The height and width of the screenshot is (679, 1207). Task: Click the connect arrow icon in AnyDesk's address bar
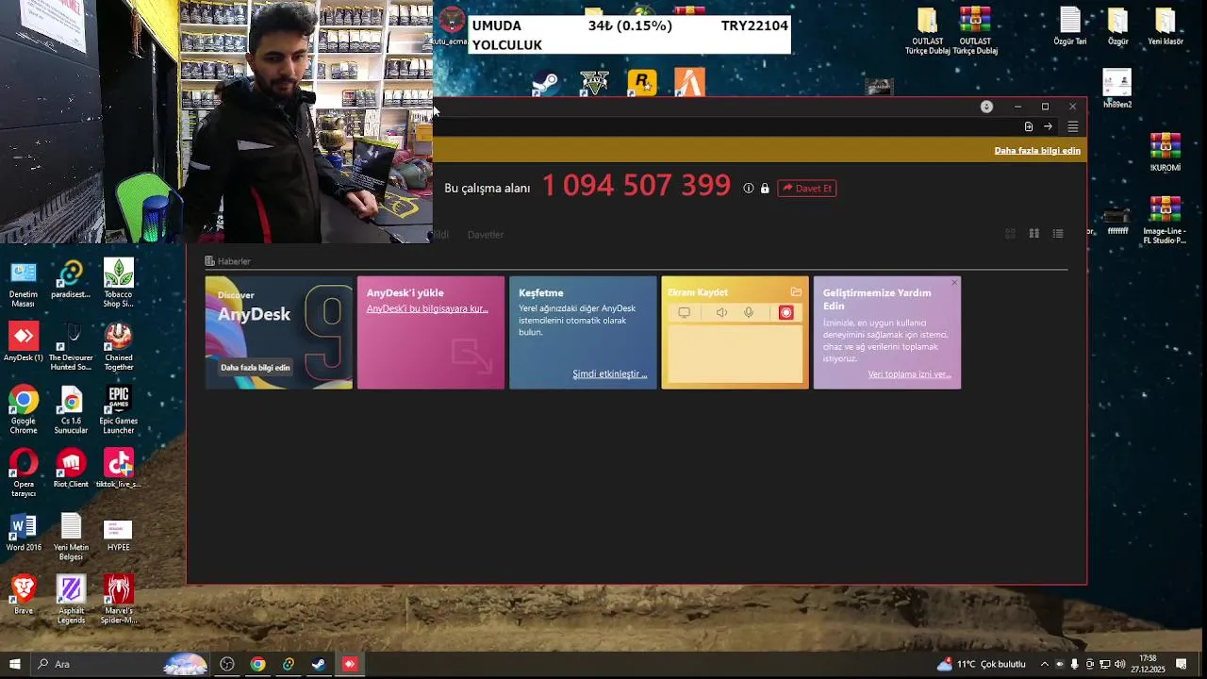point(1048,126)
